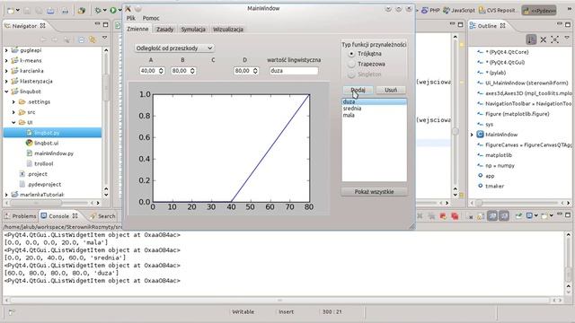The image size is (575, 323).
Task: Select 'mala' in the values list
Action: tap(374, 115)
